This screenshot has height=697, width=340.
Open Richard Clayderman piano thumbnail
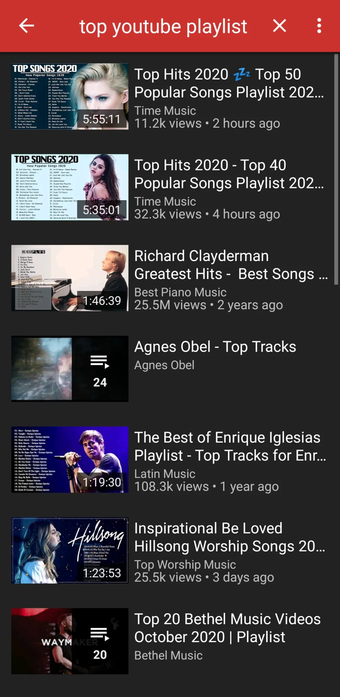(x=70, y=278)
